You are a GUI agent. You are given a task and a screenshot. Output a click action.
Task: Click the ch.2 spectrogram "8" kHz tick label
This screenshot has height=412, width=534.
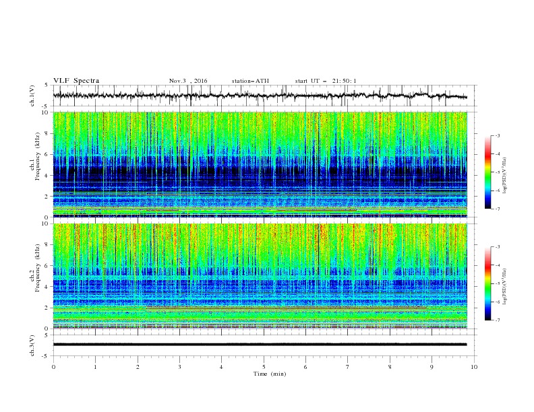47,245
